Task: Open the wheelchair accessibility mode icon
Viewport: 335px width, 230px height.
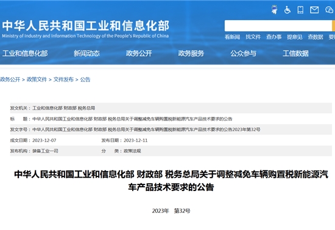Action: click(x=287, y=10)
